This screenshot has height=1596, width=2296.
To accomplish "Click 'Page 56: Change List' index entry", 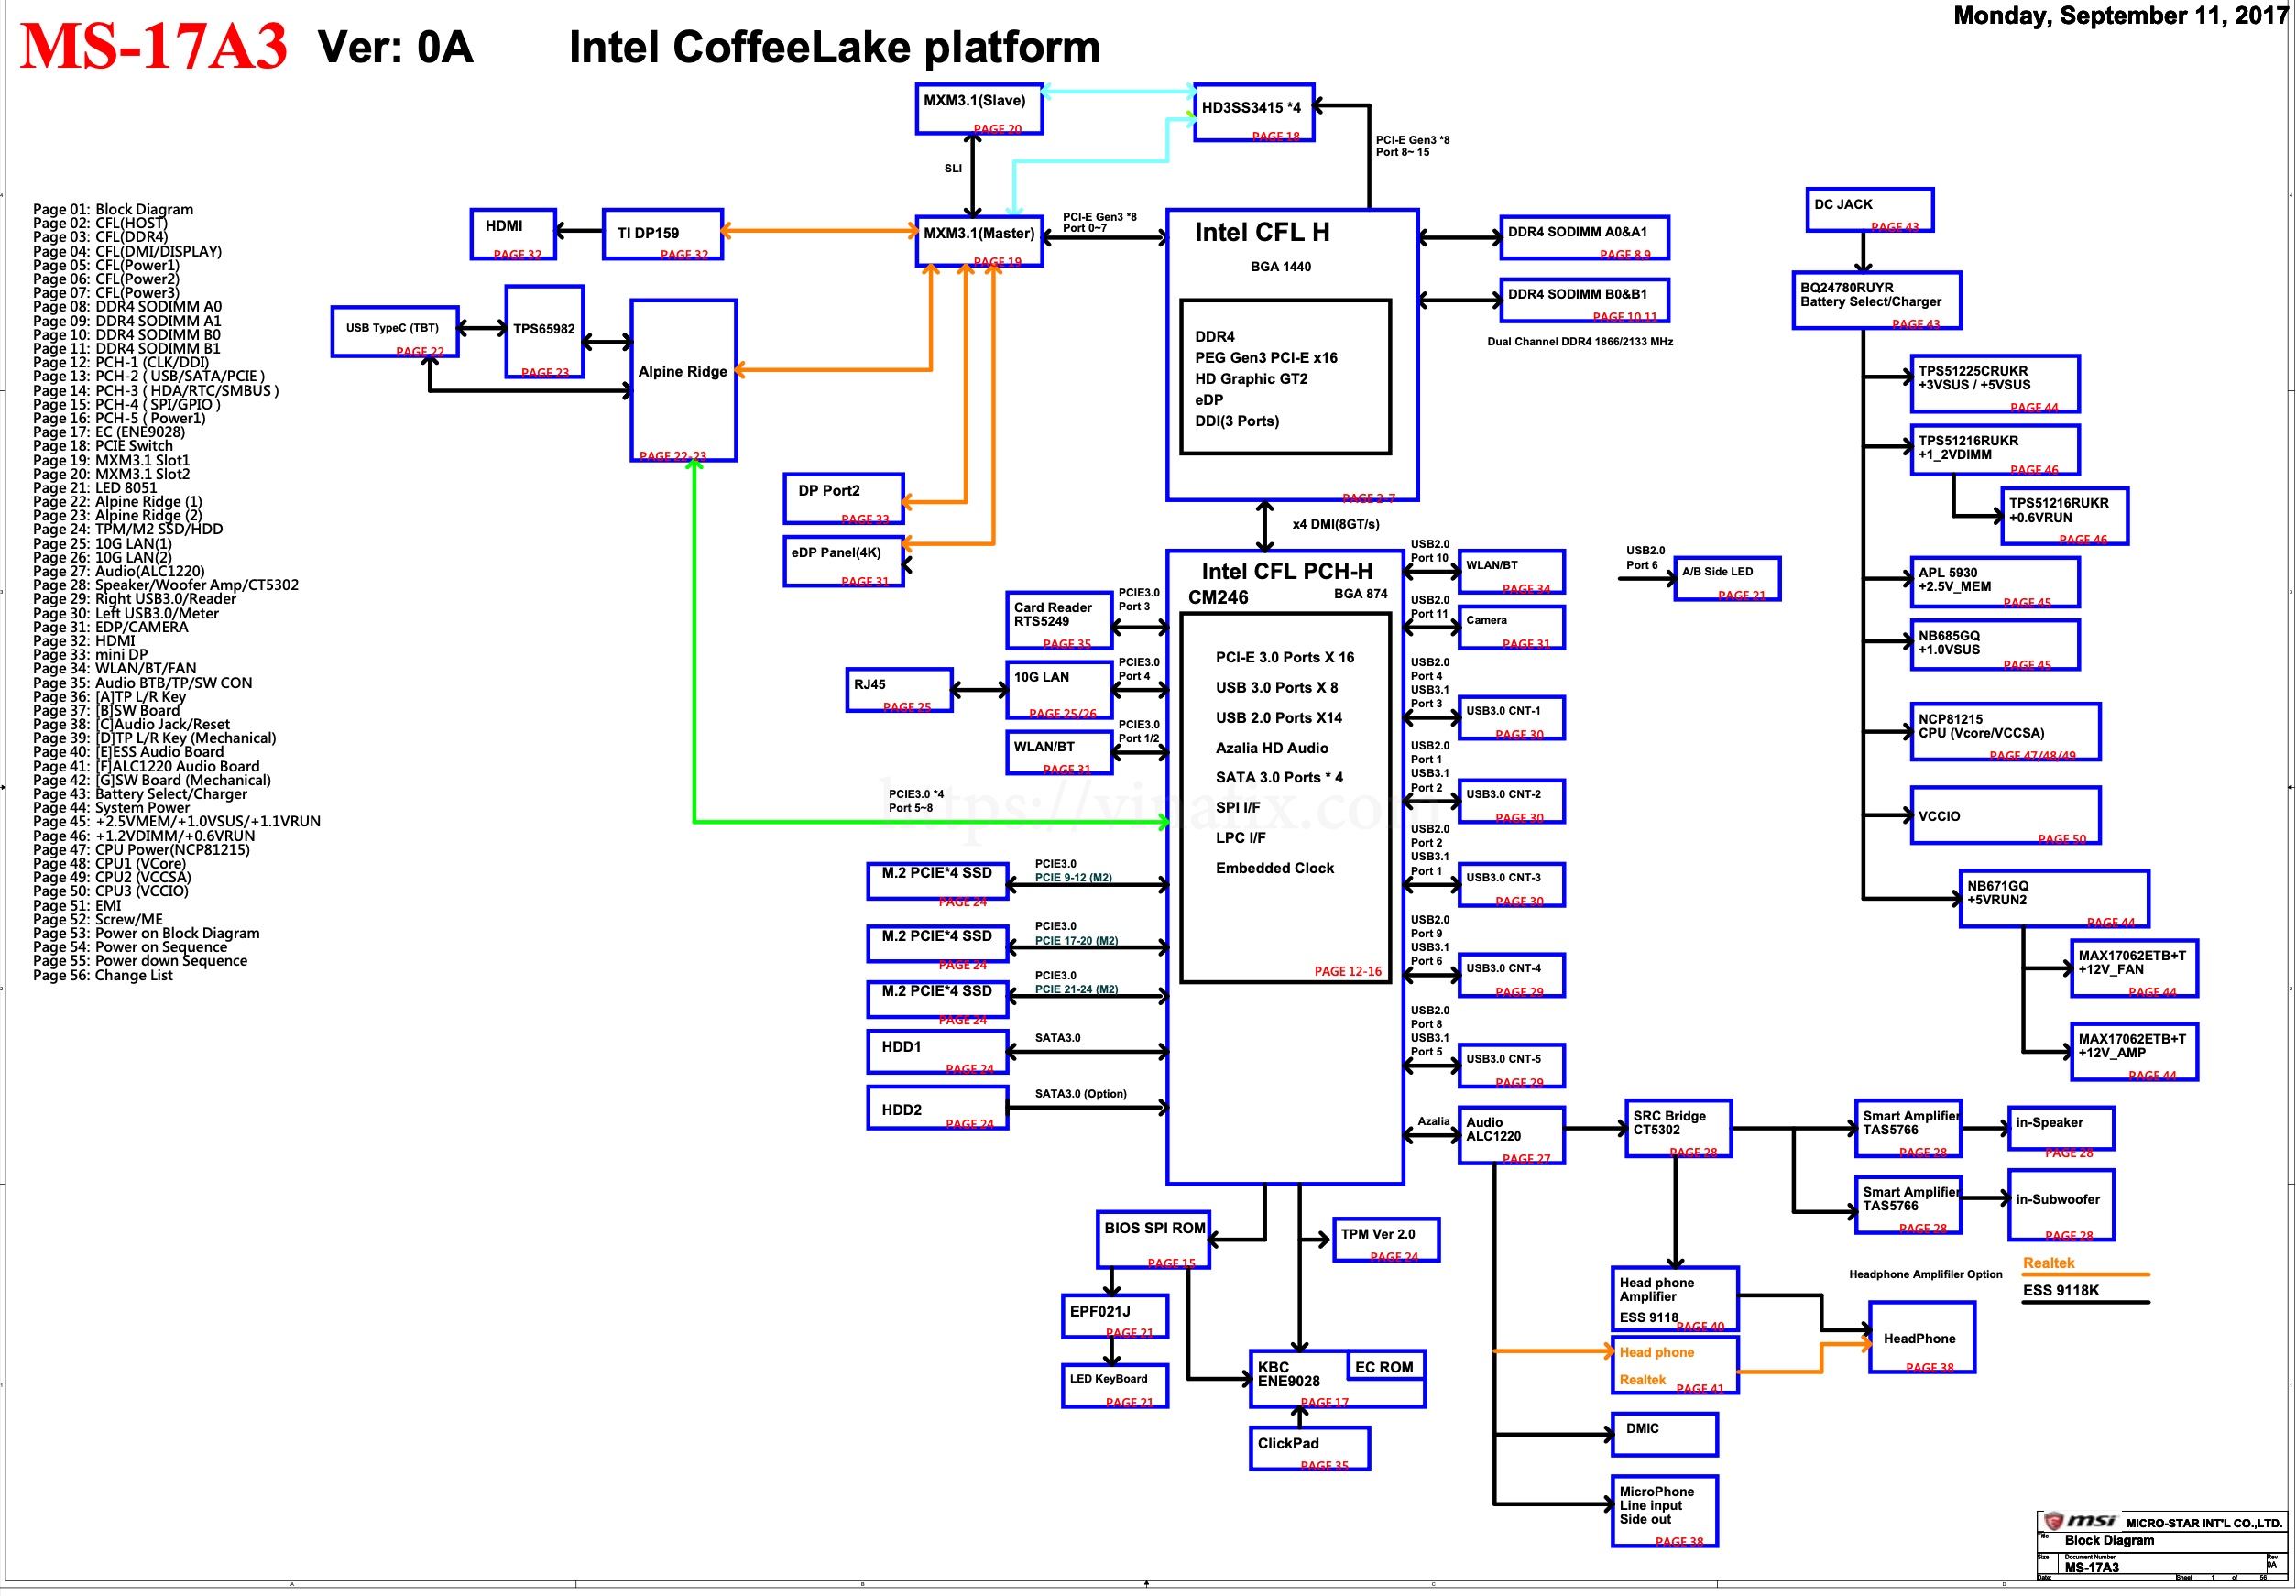I will tap(103, 975).
